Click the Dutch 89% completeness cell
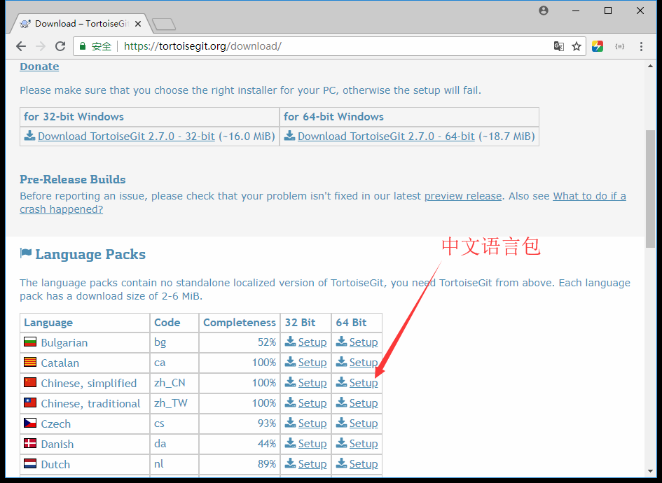The image size is (662, 483). [x=240, y=464]
